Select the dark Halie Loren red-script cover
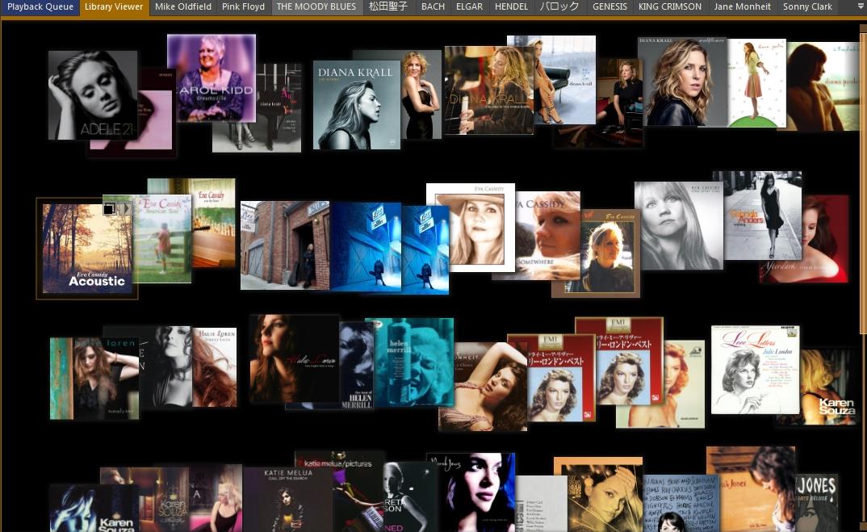Screen dimensions: 867x532 click(294, 359)
